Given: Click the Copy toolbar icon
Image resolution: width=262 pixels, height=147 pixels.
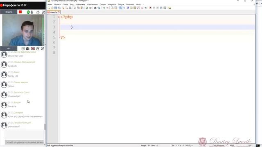Looking at the screenshot, I should click(x=78, y=8).
